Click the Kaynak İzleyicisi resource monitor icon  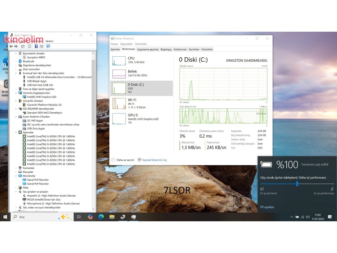[x=140, y=160]
